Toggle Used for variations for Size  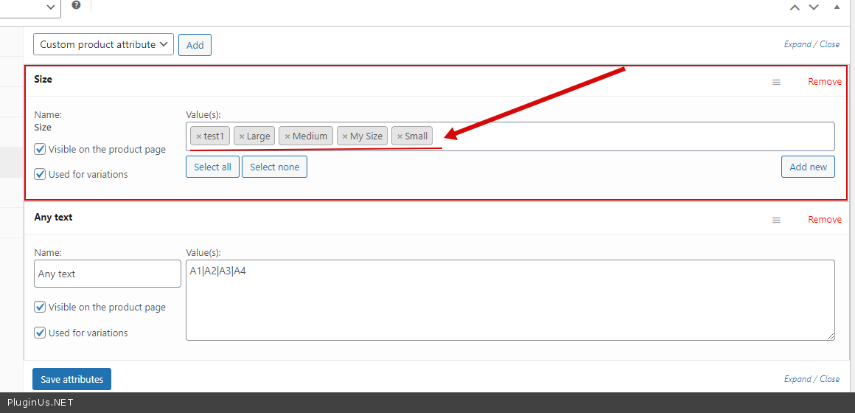pyautogui.click(x=41, y=174)
